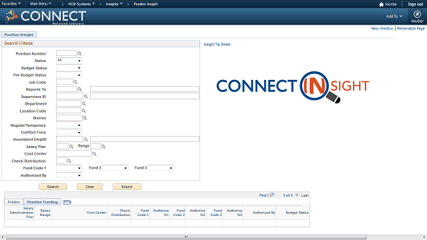Open the Insight Tip Sheet link

(x=217, y=45)
